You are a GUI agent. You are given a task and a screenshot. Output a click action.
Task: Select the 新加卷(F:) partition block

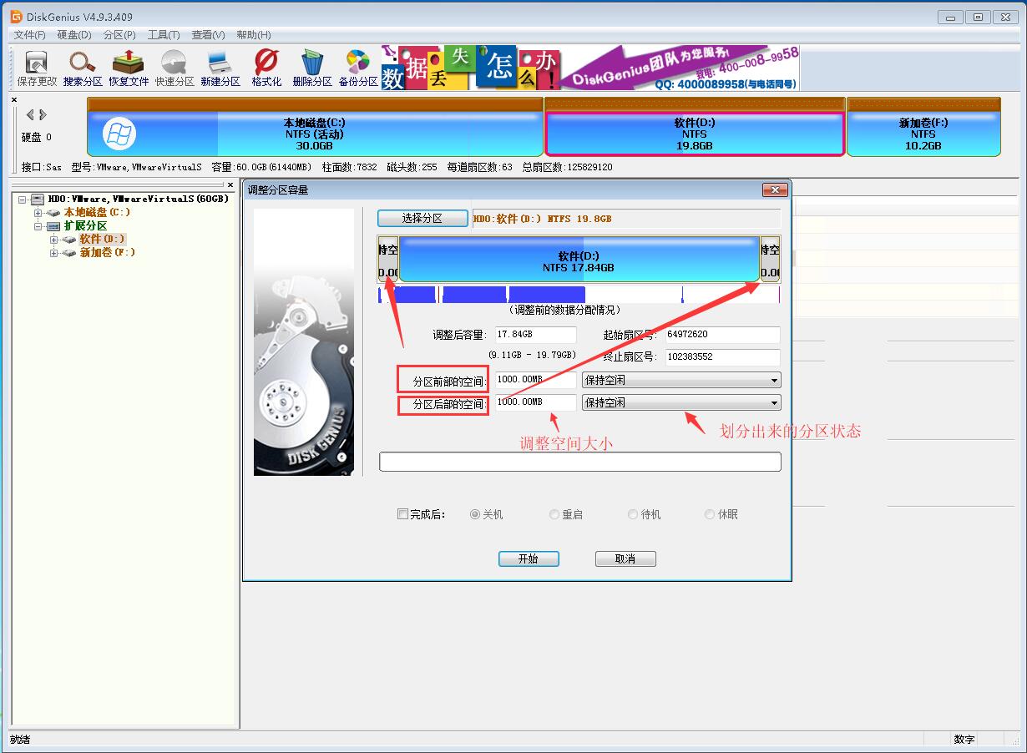pyautogui.click(x=923, y=129)
